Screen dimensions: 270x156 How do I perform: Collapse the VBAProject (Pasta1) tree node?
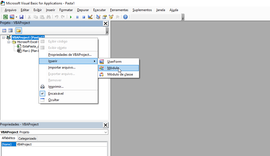3,37
